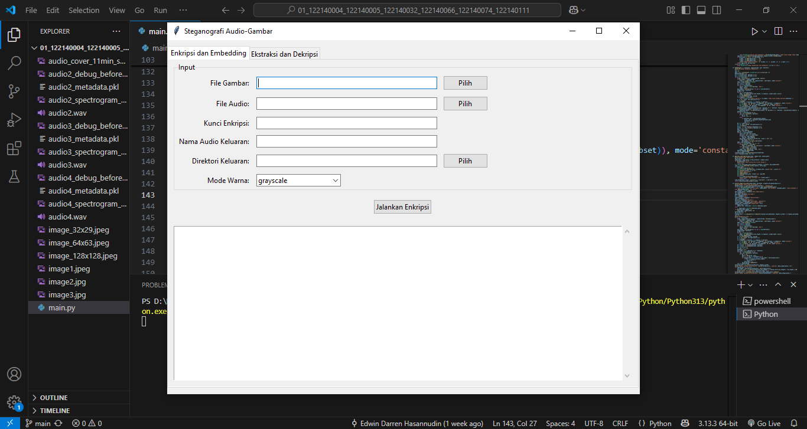This screenshot has height=429, width=807.
Task: Toggle the primary side bar layout icon
Action: click(686, 10)
